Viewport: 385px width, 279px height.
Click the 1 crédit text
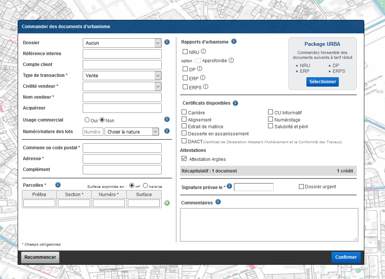coord(345,171)
